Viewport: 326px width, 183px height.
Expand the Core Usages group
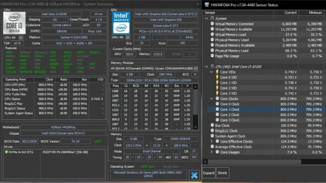pos(212,152)
